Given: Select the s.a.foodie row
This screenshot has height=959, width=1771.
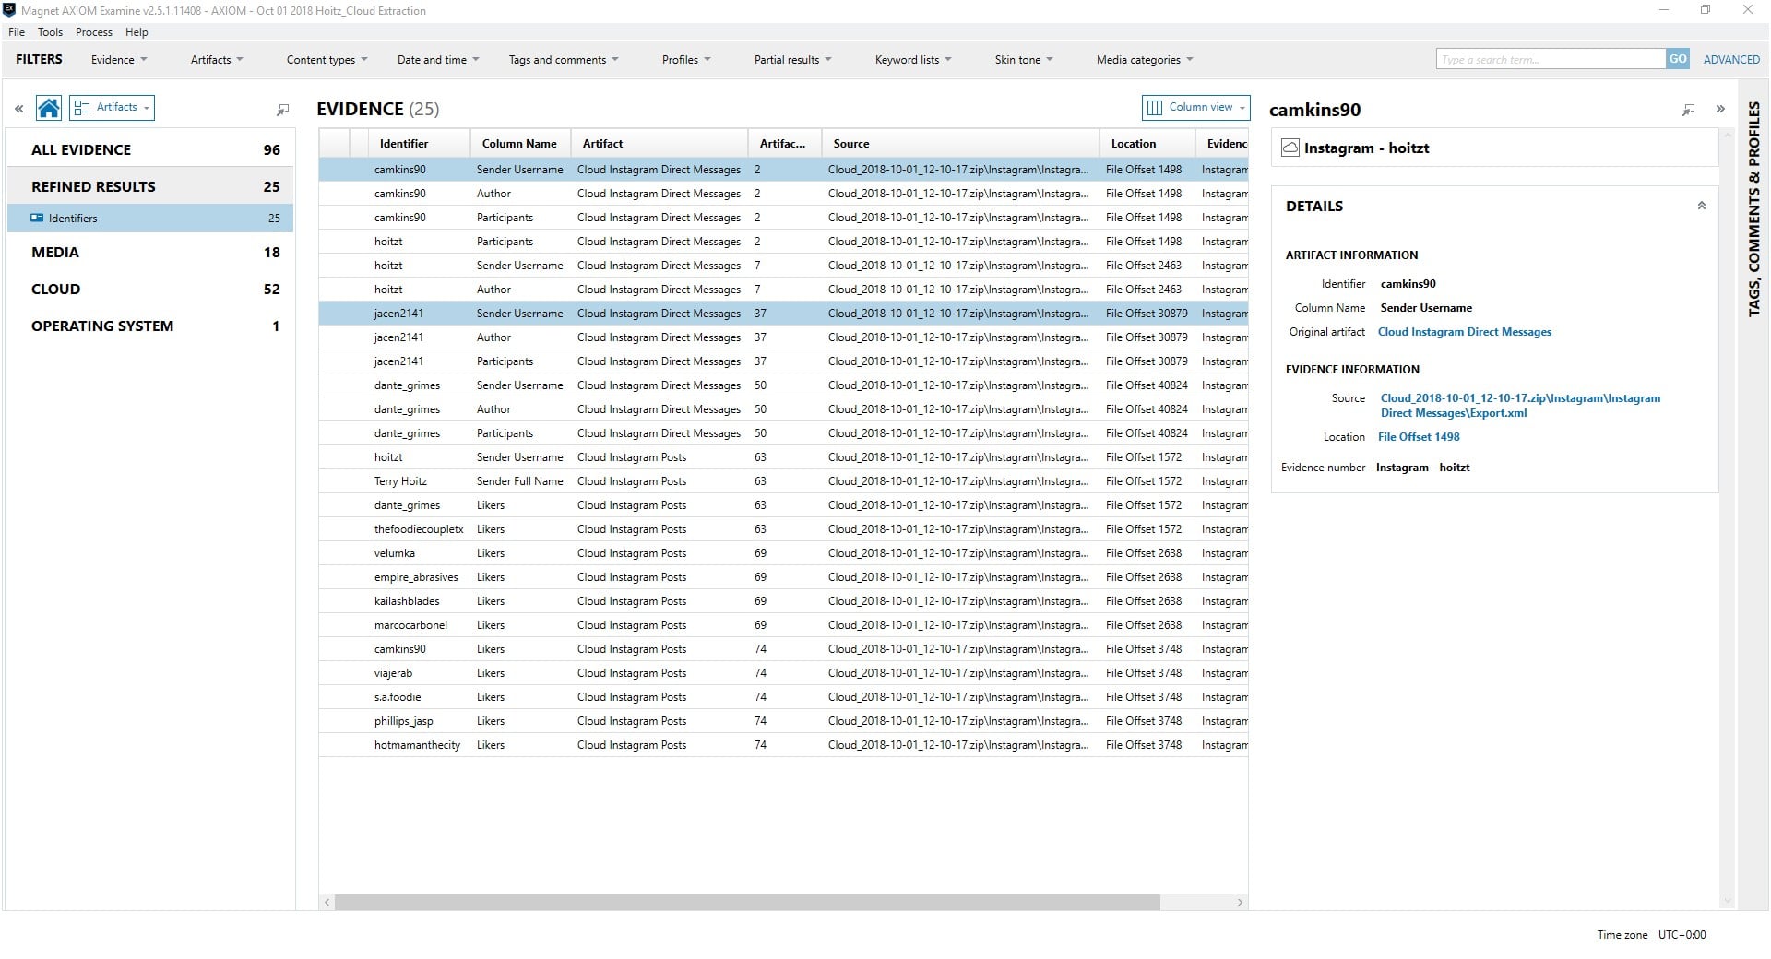Looking at the screenshot, I should click(x=784, y=697).
